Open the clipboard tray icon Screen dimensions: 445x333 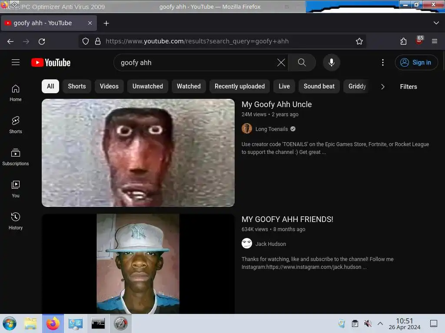click(355, 323)
